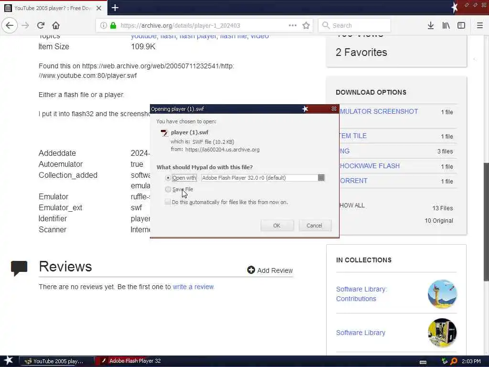Show site information icon in address bar
Image resolution: width=489 pixels, height=367 pixels.
(x=104, y=25)
